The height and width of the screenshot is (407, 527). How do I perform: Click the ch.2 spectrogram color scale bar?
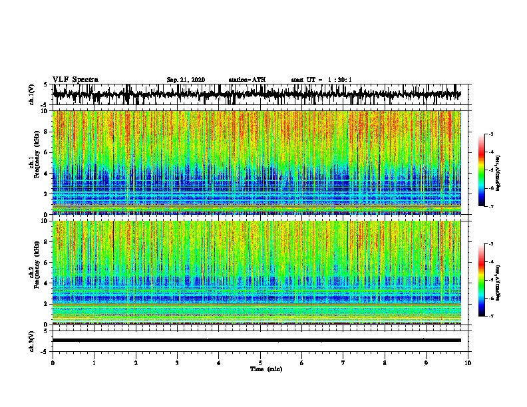click(481, 280)
